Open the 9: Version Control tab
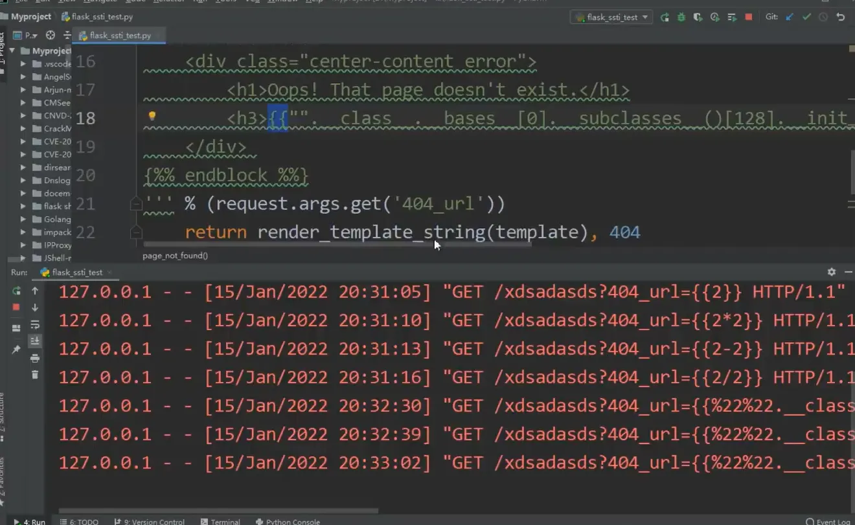The width and height of the screenshot is (855, 525). [150, 521]
